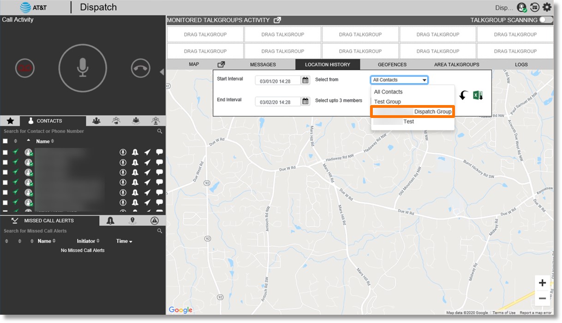Open the area groups tab icon

pos(136,121)
